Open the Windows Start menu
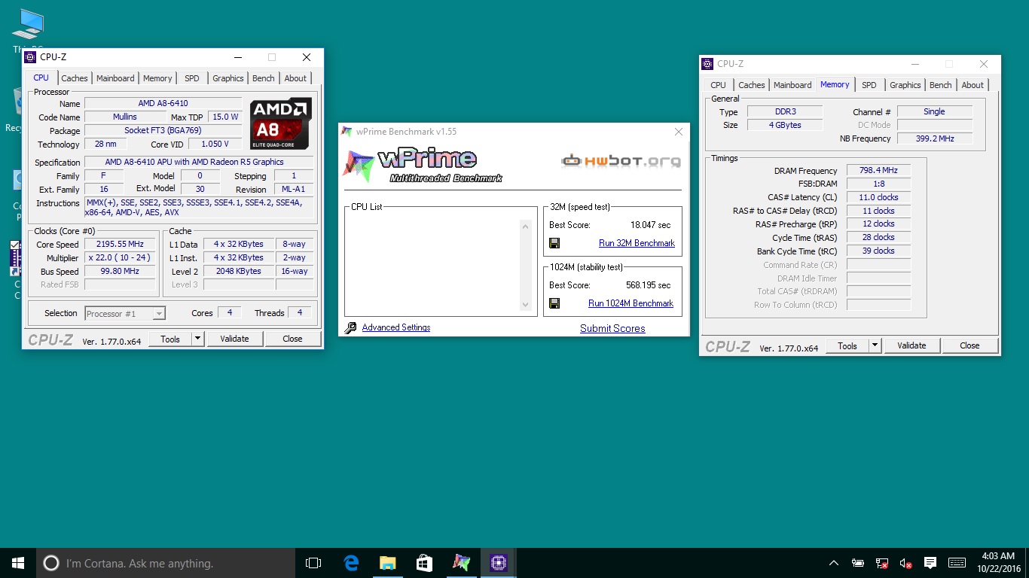Viewport: 1029px width, 578px height. [18, 563]
